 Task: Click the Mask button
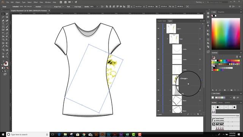point(68,7)
